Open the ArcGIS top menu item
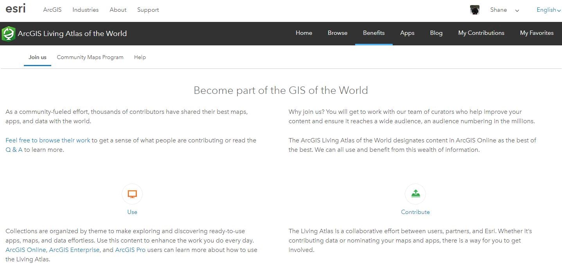Image resolution: width=562 pixels, height=275 pixels. [52, 10]
